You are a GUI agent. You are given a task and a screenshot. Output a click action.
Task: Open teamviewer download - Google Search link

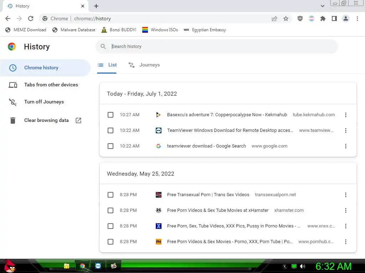pyautogui.click(x=206, y=146)
